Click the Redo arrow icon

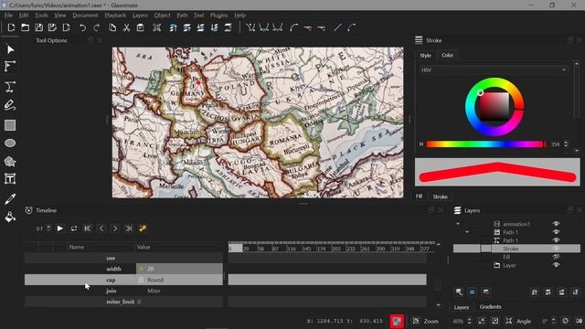(97, 27)
